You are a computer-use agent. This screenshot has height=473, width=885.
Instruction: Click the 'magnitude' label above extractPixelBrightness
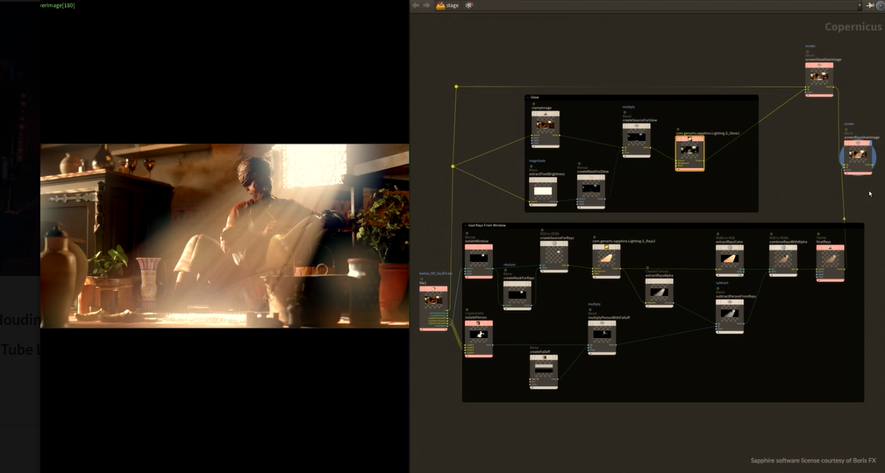coord(538,160)
